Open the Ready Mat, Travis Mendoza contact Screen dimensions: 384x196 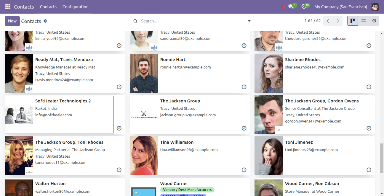(x=64, y=60)
